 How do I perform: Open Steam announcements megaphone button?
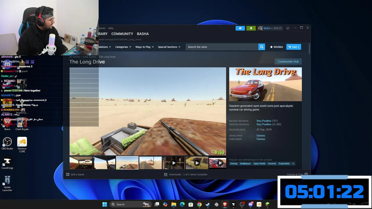pos(240,28)
